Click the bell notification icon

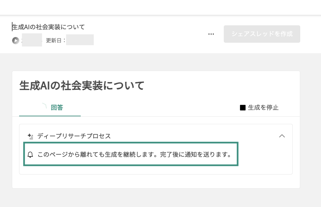30,154
